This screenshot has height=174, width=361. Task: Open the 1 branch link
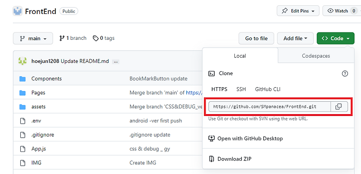tap(73, 38)
